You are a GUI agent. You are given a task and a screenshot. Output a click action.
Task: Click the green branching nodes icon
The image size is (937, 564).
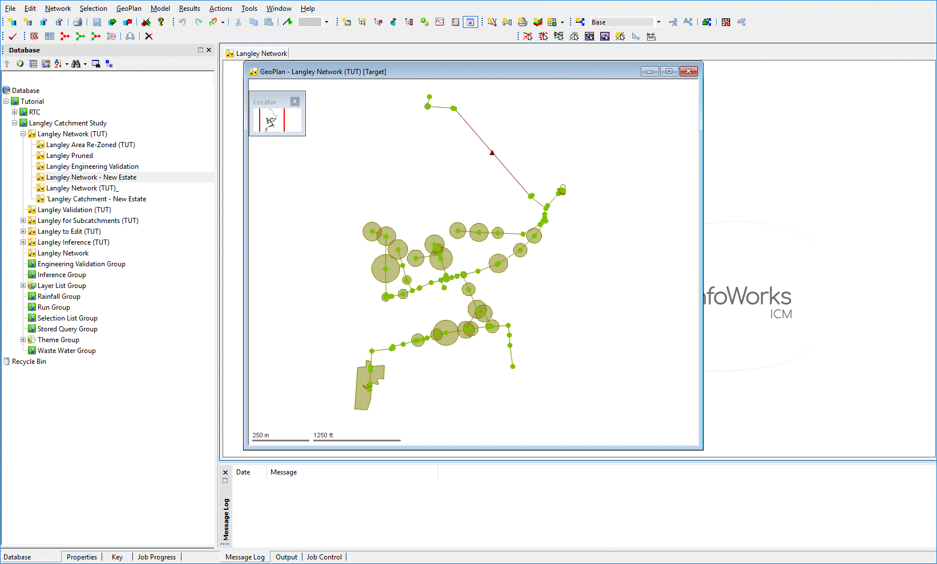pyautogui.click(x=80, y=36)
